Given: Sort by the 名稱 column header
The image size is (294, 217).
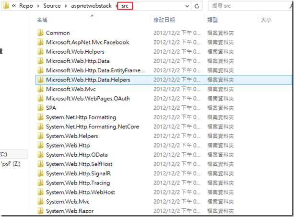Looking at the screenshot, I should pos(42,20).
